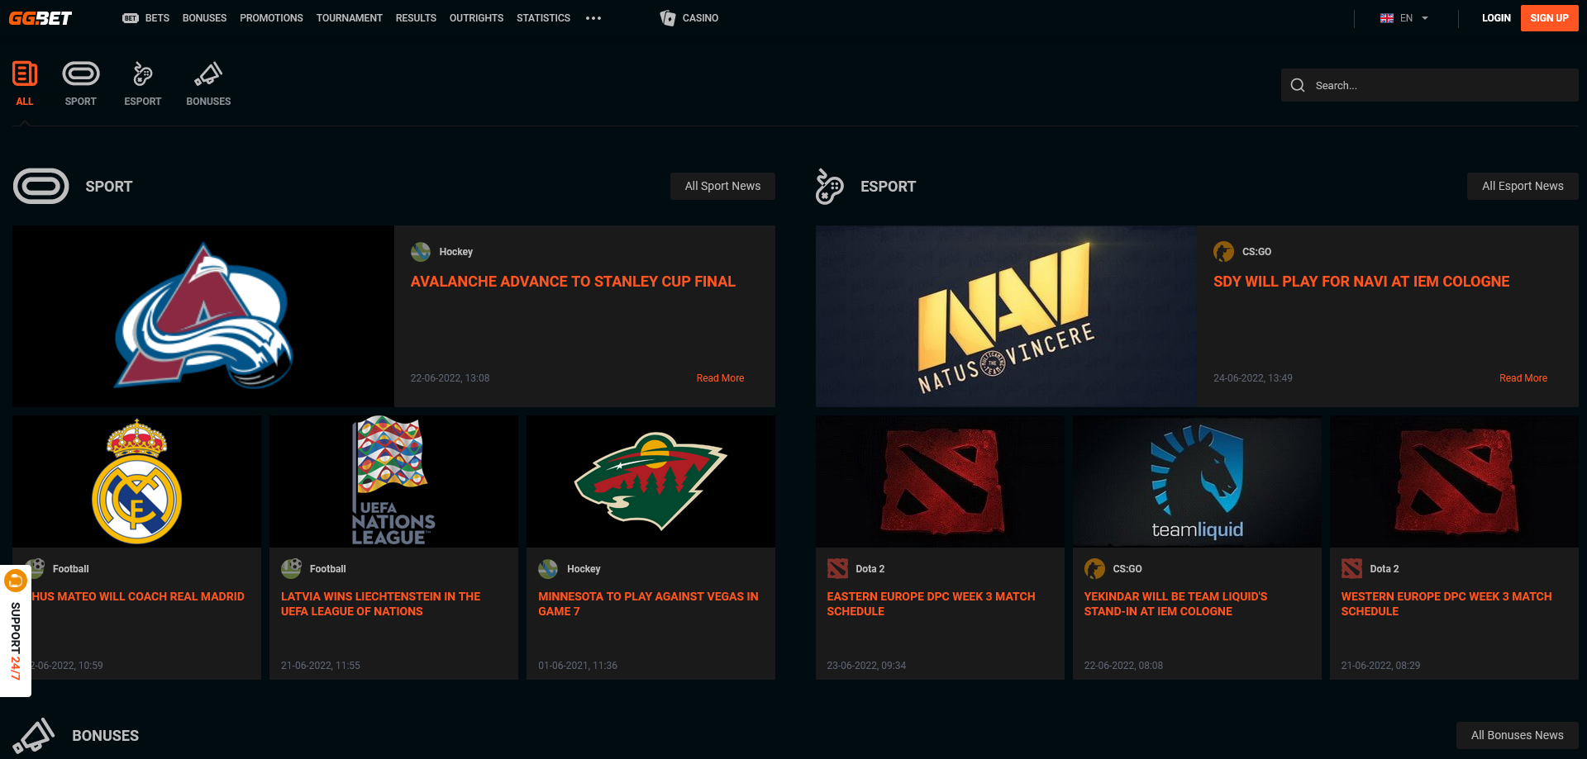
Task: Open the BETS section icon
Action: pos(131,18)
